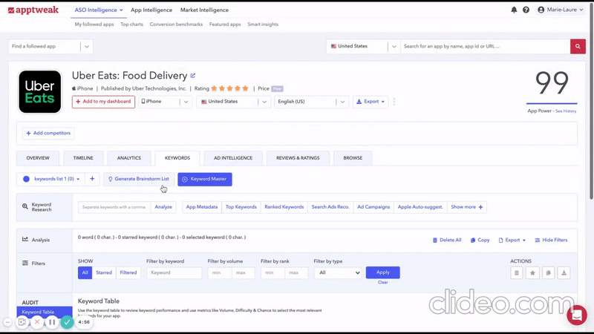The image size is (594, 334).
Task: Click the Analyze button
Action: click(x=163, y=207)
